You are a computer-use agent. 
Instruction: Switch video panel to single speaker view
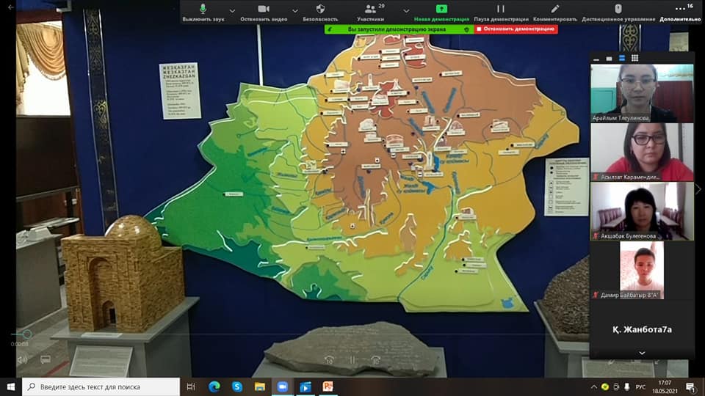coord(609,58)
